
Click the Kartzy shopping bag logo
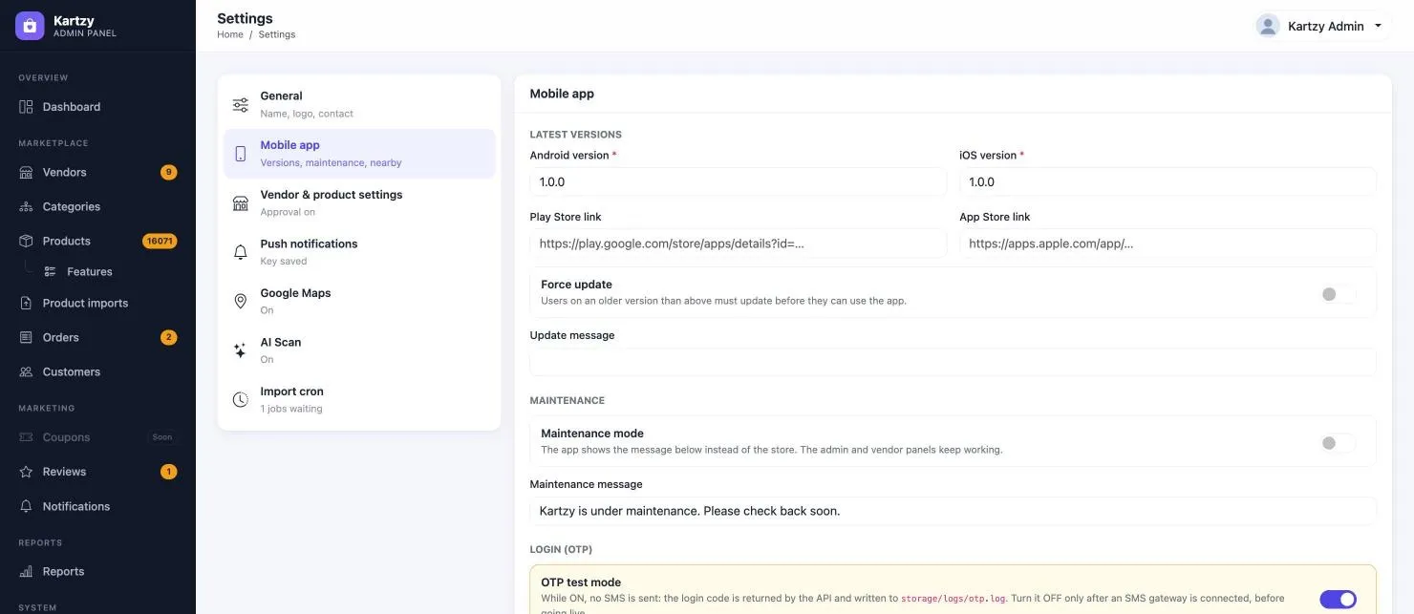pos(30,26)
